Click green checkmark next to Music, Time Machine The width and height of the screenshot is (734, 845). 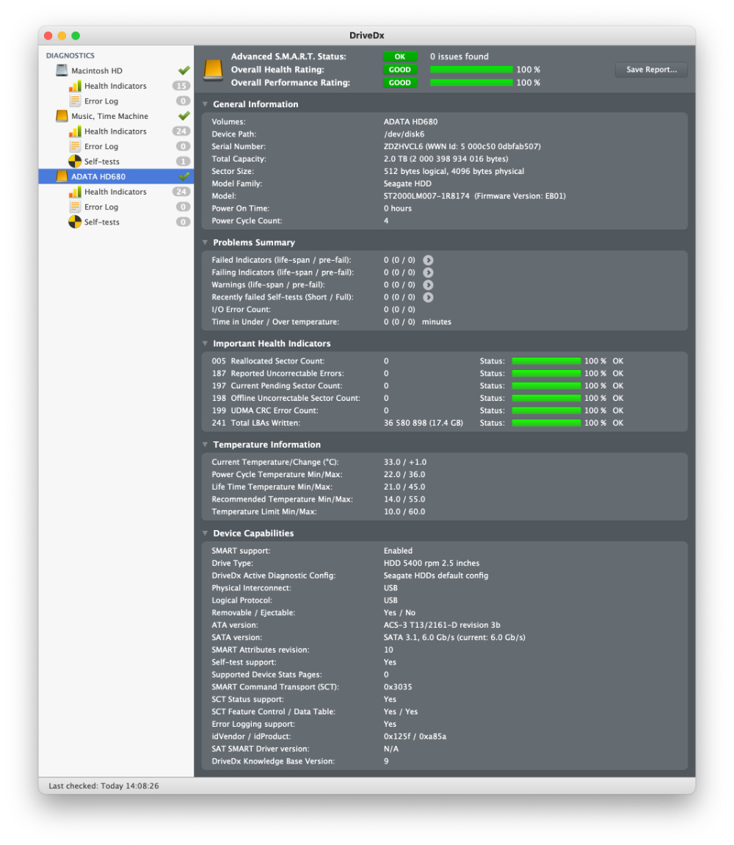tap(183, 115)
